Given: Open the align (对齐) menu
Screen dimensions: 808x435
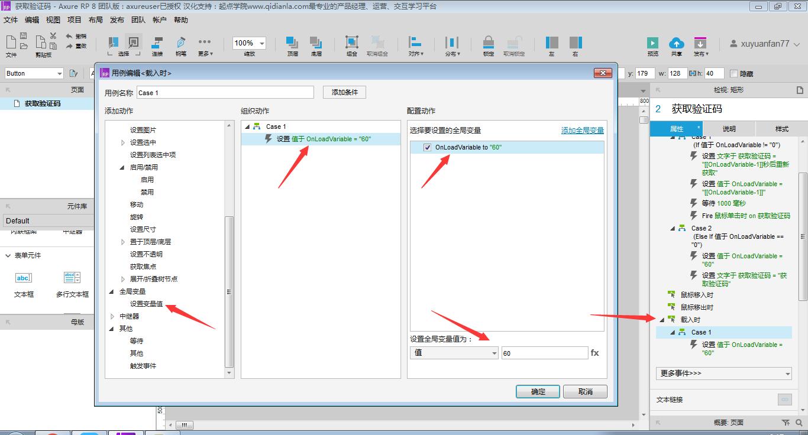Looking at the screenshot, I should (x=416, y=46).
